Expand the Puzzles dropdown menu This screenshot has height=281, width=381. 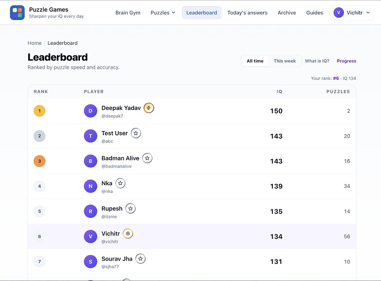tap(163, 12)
